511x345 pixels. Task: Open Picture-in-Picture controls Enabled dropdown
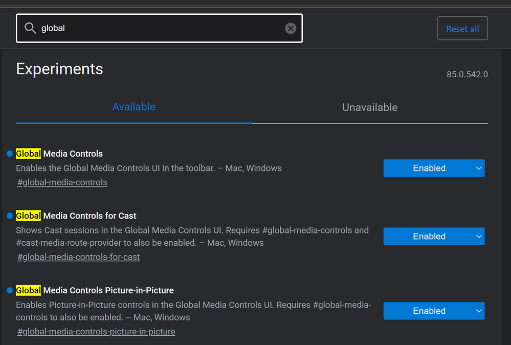(434, 311)
